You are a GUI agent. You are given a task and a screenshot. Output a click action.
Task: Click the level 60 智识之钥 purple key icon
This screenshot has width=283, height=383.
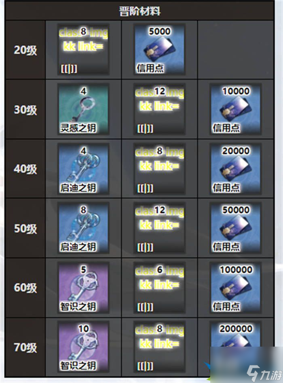83,288
